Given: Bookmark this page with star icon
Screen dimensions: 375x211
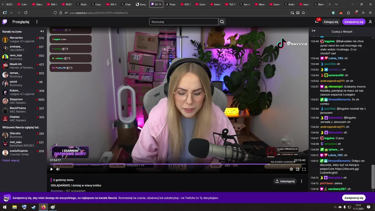Looking at the screenshot, I should (303, 13).
